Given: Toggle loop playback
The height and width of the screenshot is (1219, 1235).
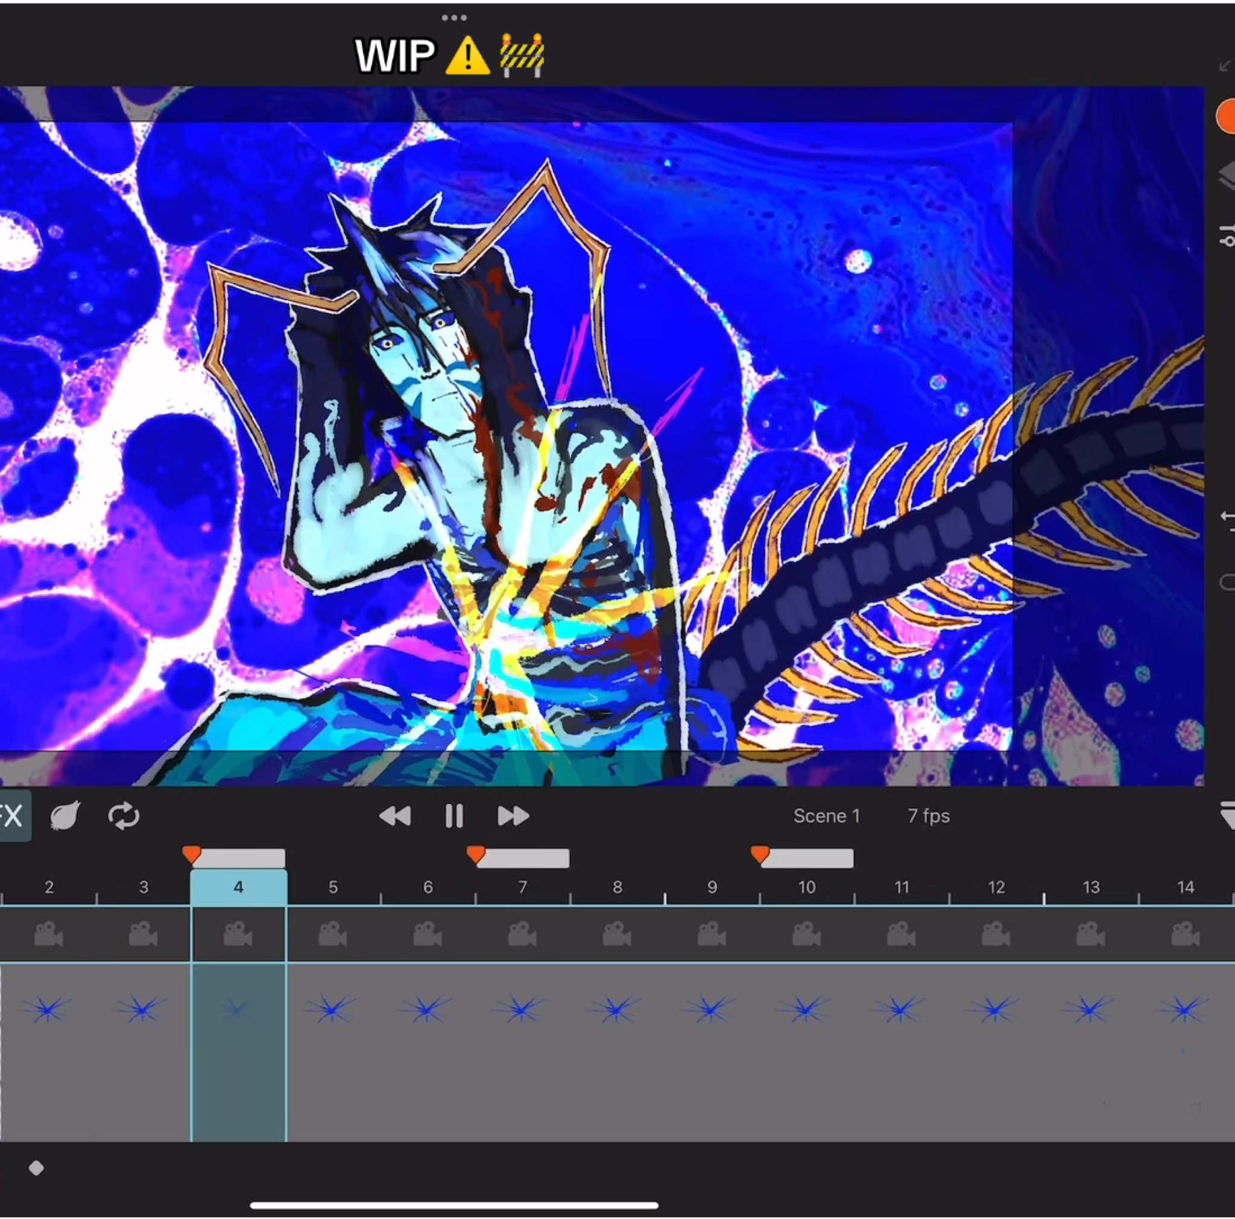Looking at the screenshot, I should point(124,816).
